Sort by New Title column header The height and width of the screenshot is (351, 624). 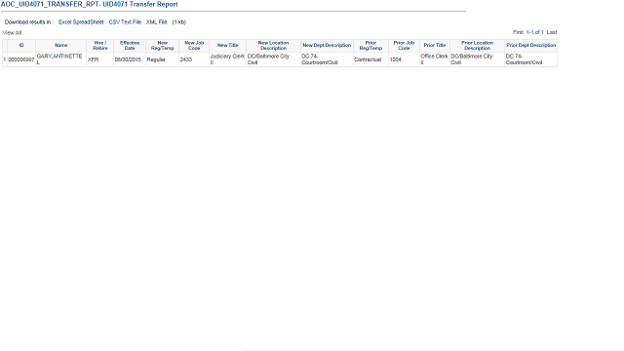(x=227, y=46)
